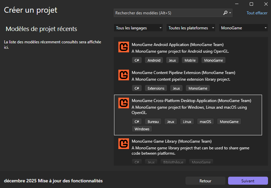Click the Jeux tag on Content Pipeline Extension
The width and height of the screenshot is (271, 188).
click(176, 88)
